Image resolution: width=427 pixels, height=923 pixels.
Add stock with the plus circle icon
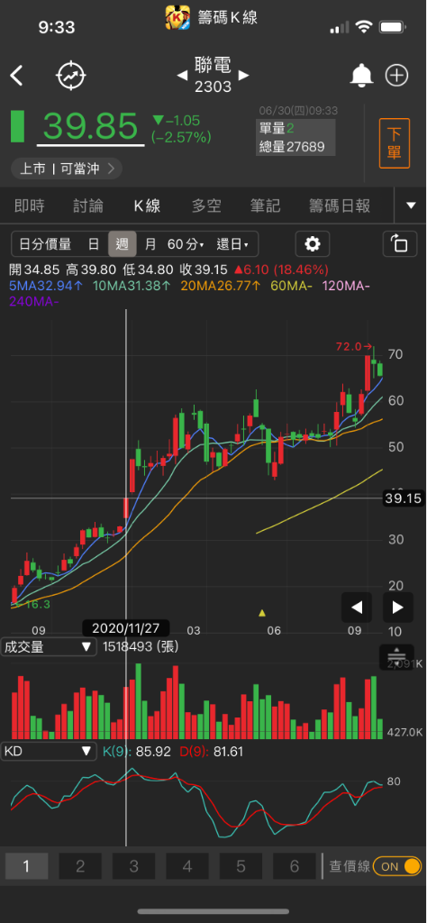pyautogui.click(x=396, y=76)
